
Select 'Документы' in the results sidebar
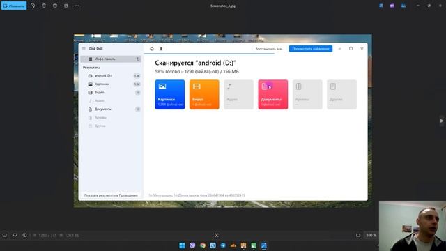pyautogui.click(x=111, y=109)
